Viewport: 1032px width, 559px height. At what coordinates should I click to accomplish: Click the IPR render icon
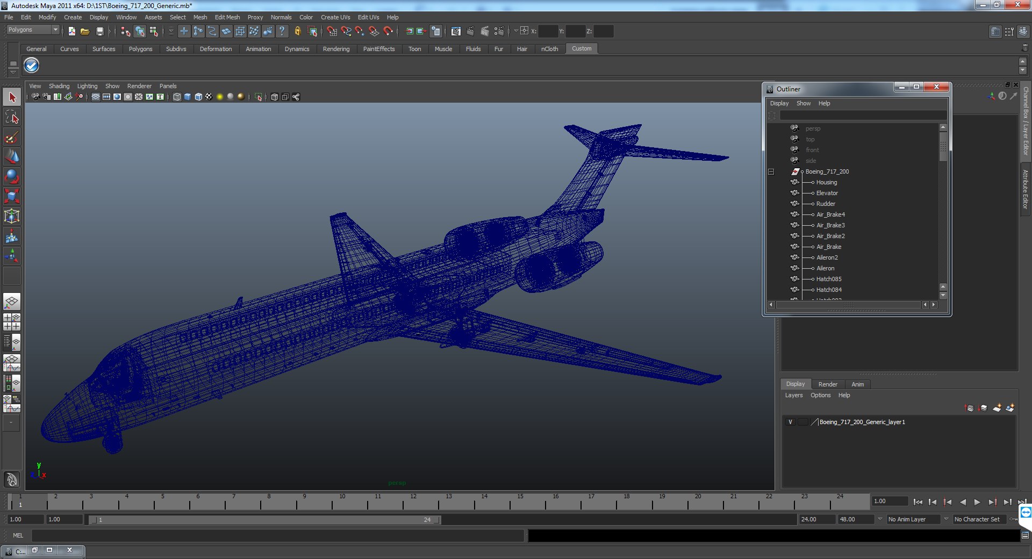pos(485,31)
